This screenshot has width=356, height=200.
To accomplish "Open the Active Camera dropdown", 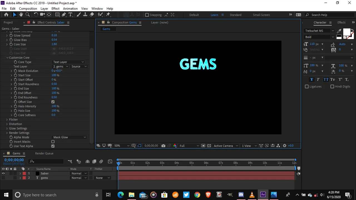I will 226,146.
